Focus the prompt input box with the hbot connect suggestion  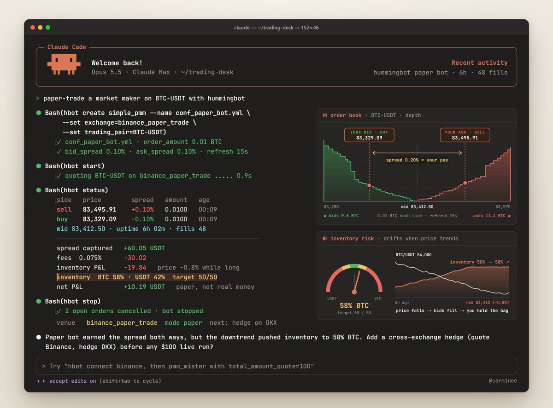pos(276,366)
